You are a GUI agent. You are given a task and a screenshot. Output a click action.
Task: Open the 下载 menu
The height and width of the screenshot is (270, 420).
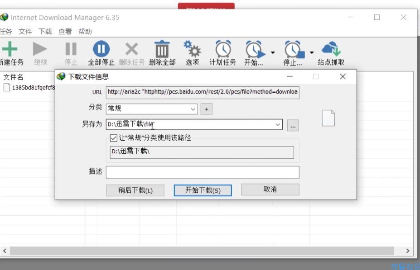pos(45,32)
